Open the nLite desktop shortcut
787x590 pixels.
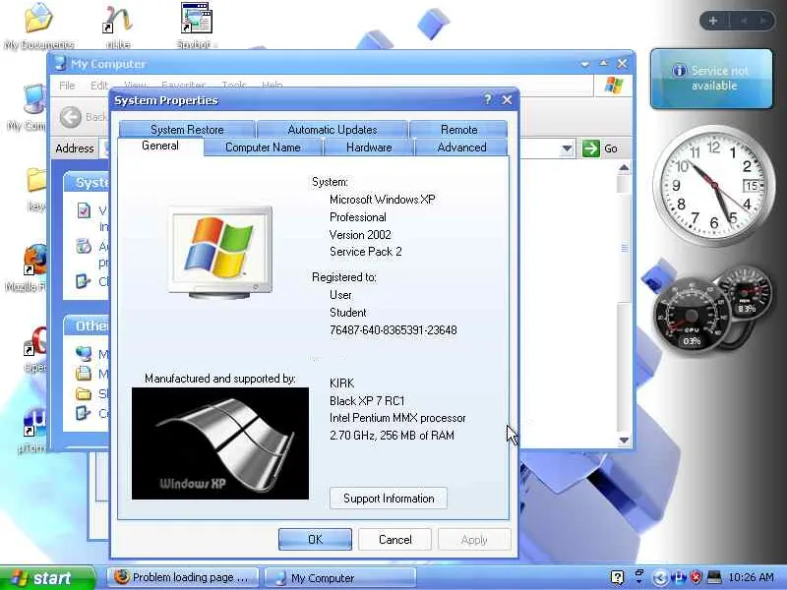tap(117, 26)
